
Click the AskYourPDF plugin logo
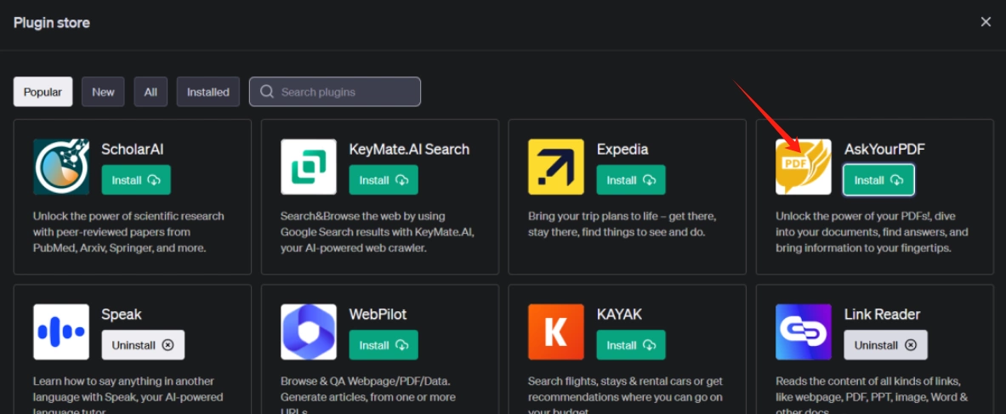804,167
